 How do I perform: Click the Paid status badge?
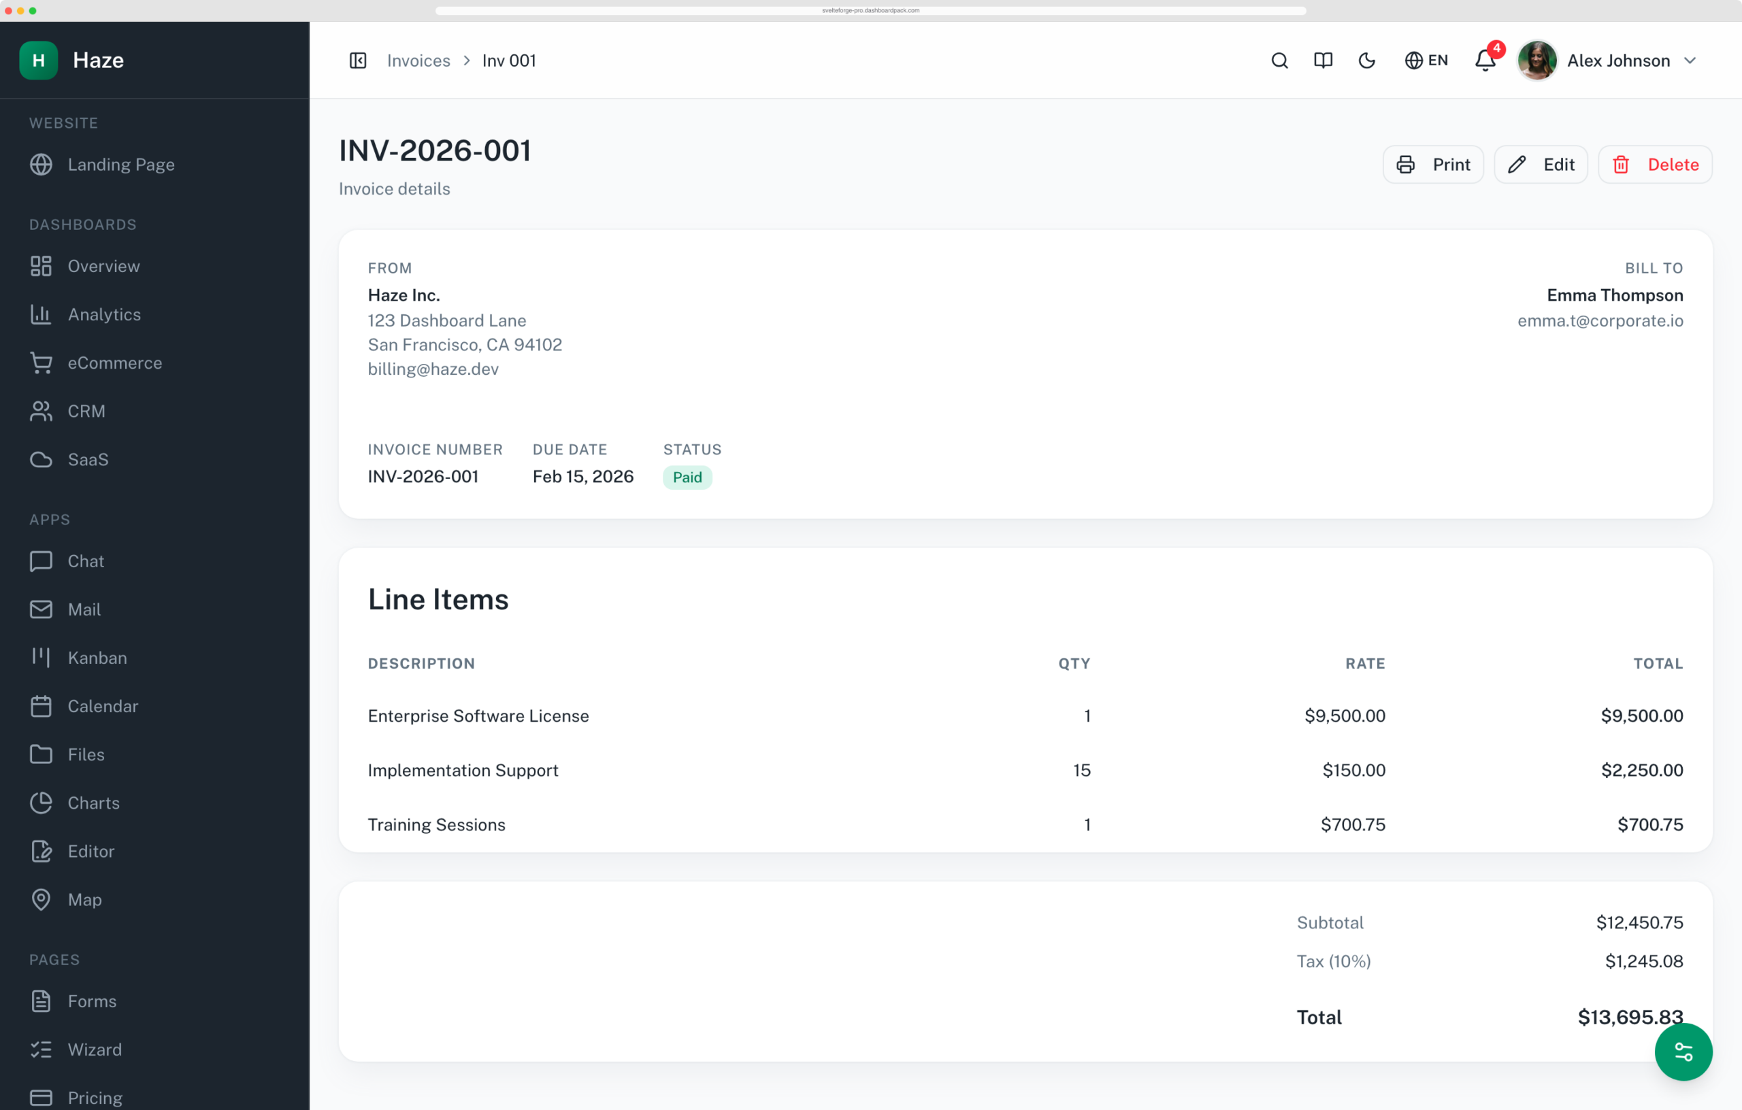coord(687,477)
